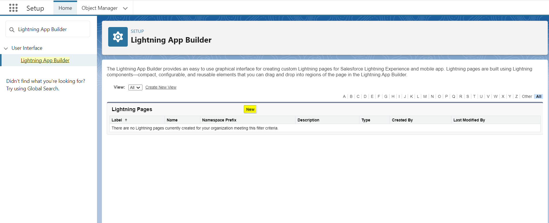Switch to the Home tab

65,8
